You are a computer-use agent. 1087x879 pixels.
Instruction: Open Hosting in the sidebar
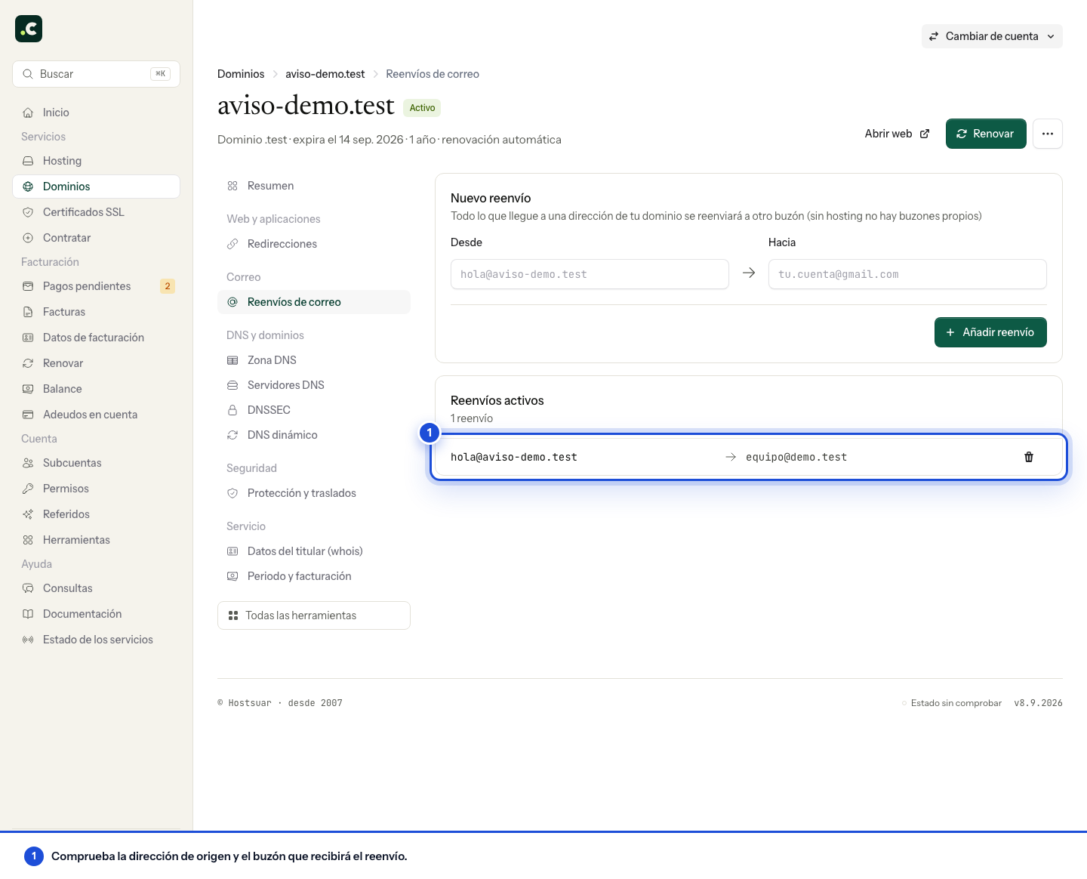pos(96,161)
